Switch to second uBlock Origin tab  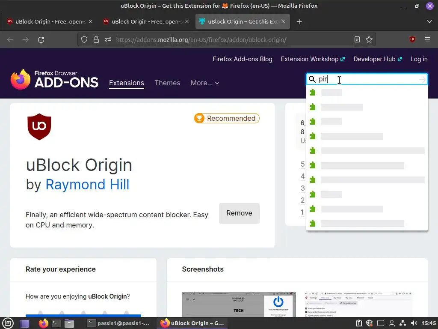click(146, 21)
